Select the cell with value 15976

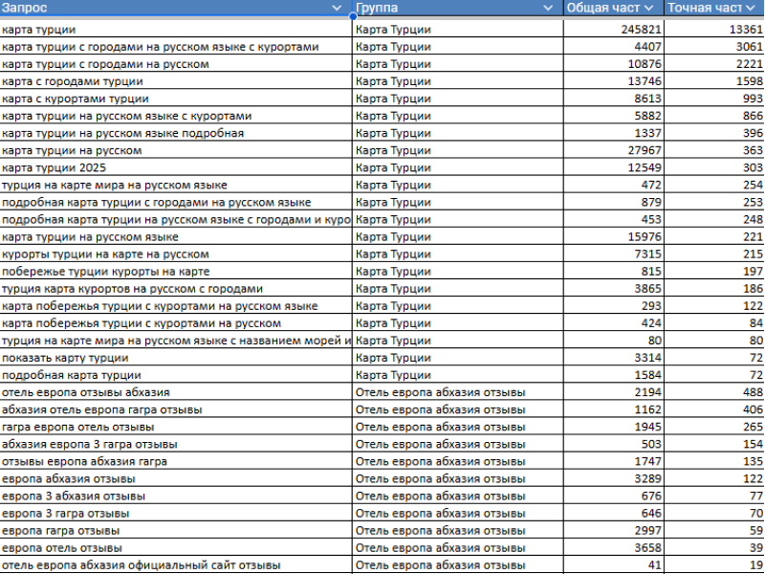pos(614,236)
